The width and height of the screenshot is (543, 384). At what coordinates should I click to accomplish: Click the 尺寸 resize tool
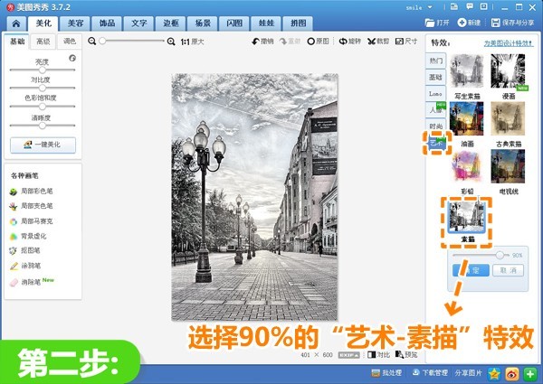click(x=406, y=42)
